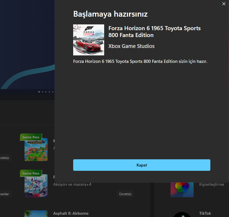Screen dimensions: 229x217
Task: Open the Asphalt 8: Airborne listing
Action: [71, 213]
